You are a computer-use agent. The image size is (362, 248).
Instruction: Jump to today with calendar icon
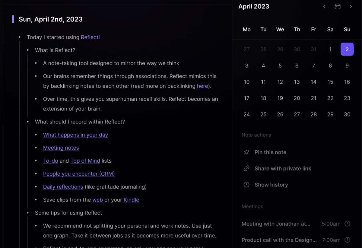(x=338, y=6)
